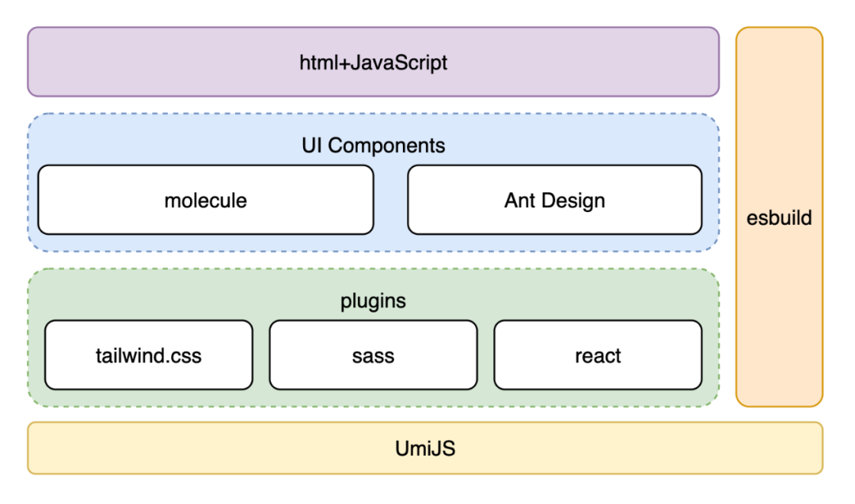The image size is (855, 504).
Task: Click the plugins heading text
Action: coord(374,301)
